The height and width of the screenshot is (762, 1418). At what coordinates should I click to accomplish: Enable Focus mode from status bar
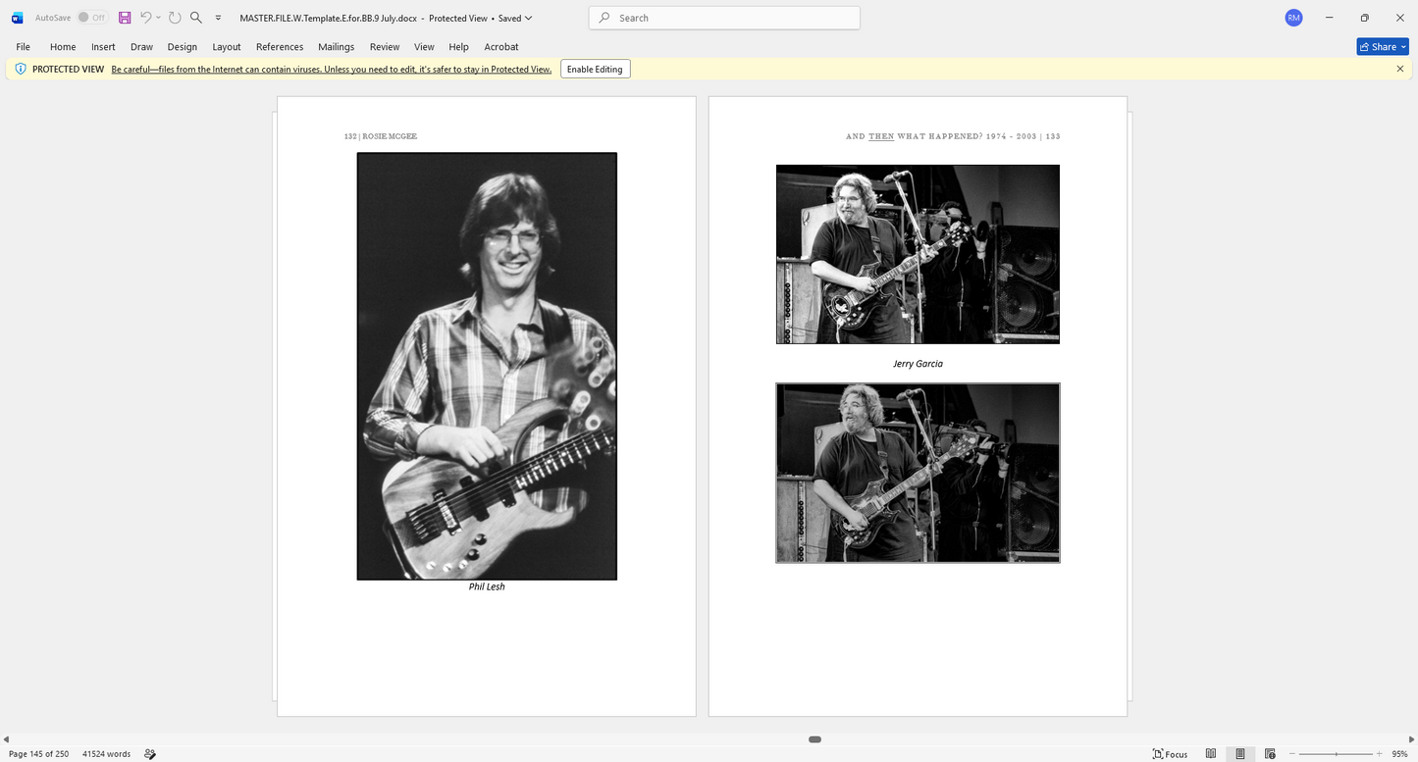1170,753
